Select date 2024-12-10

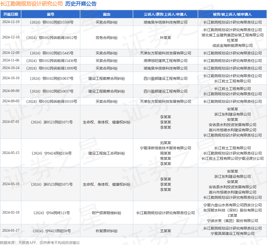click(11, 37)
